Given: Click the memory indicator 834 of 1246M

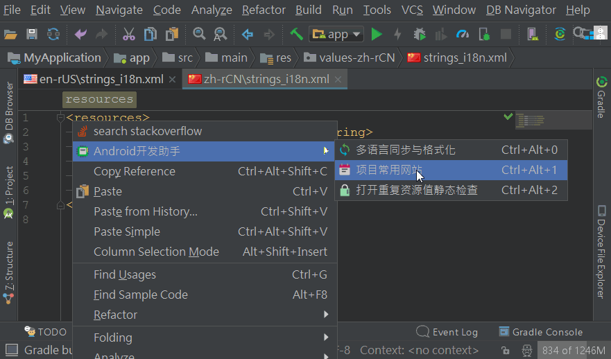Looking at the screenshot, I should coord(574,351).
